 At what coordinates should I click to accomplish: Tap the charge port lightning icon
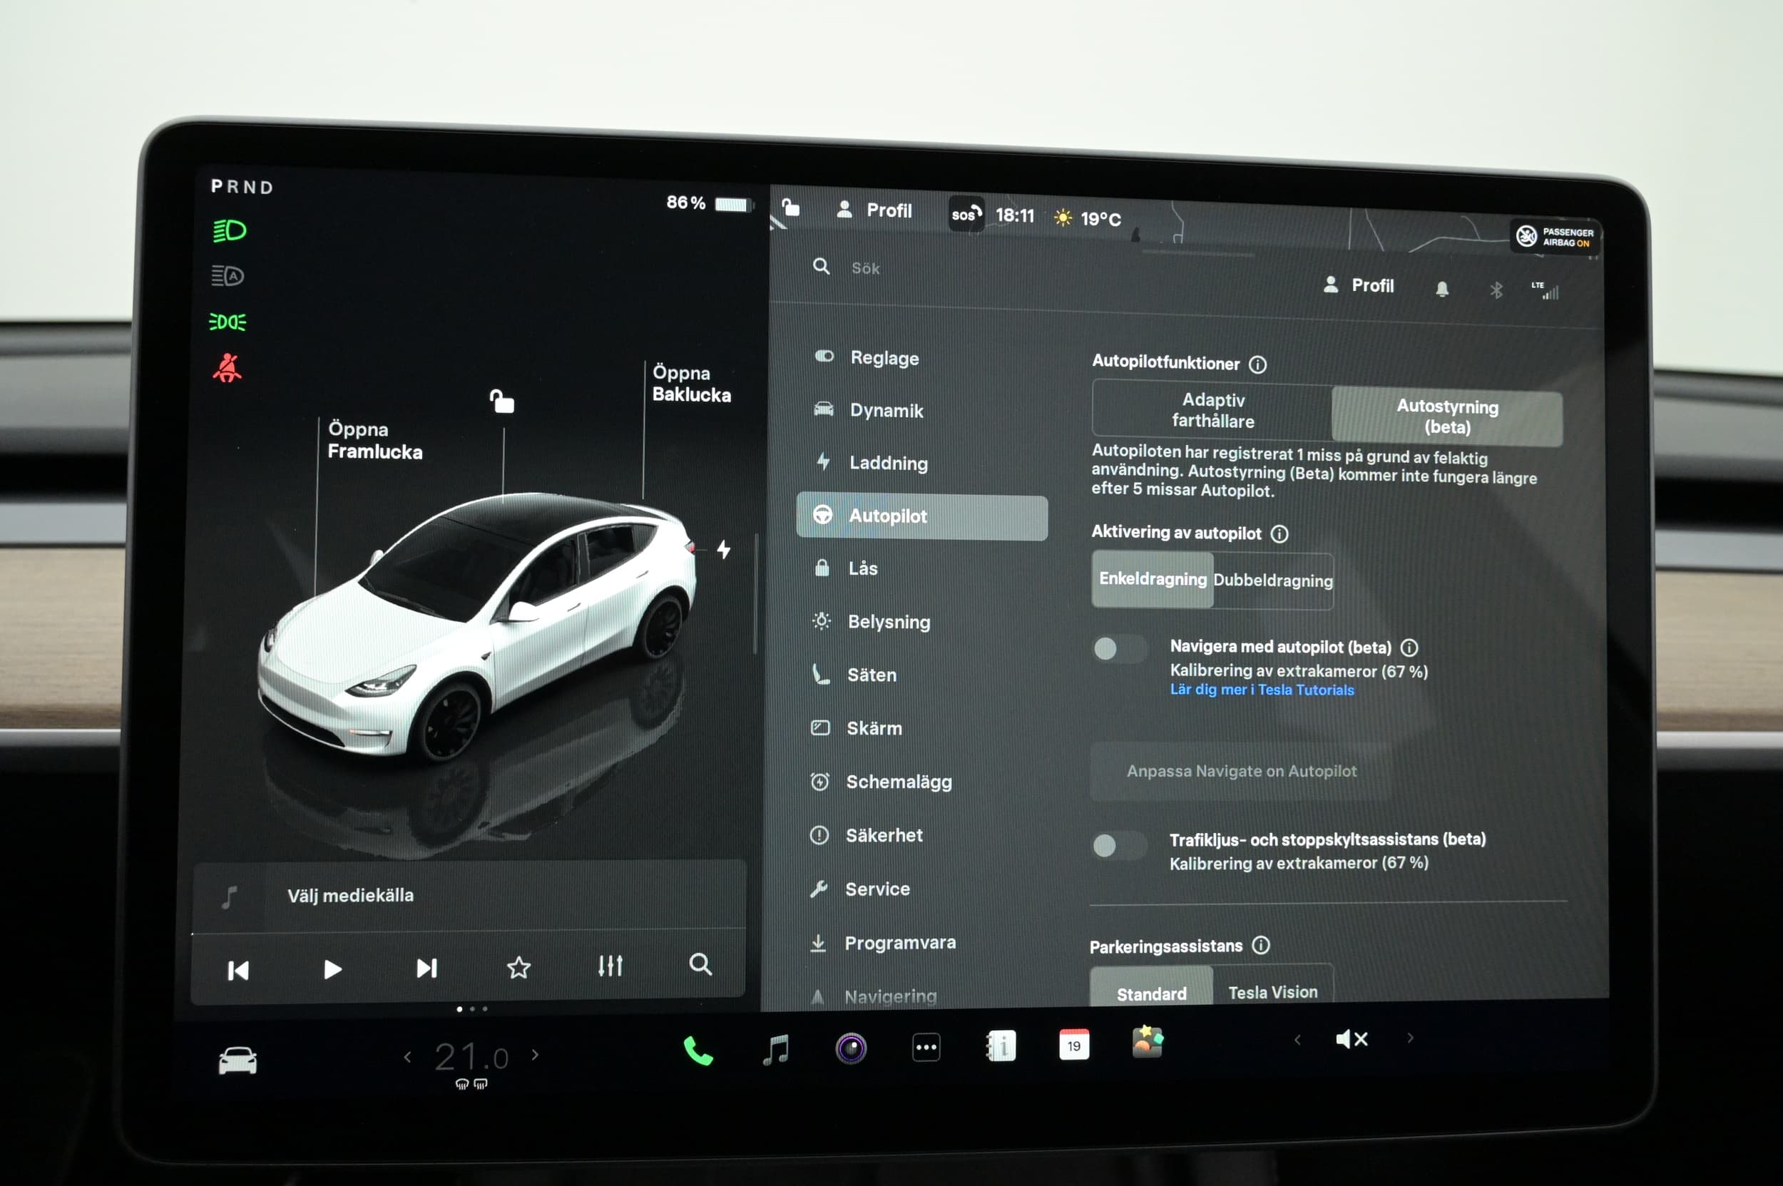(724, 549)
